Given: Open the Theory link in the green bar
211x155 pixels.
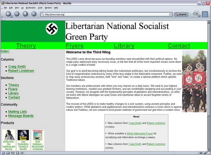Looking at the screenshot, I should point(26,46).
